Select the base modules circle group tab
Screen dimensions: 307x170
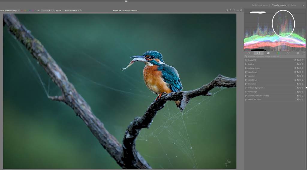[x=259, y=53]
